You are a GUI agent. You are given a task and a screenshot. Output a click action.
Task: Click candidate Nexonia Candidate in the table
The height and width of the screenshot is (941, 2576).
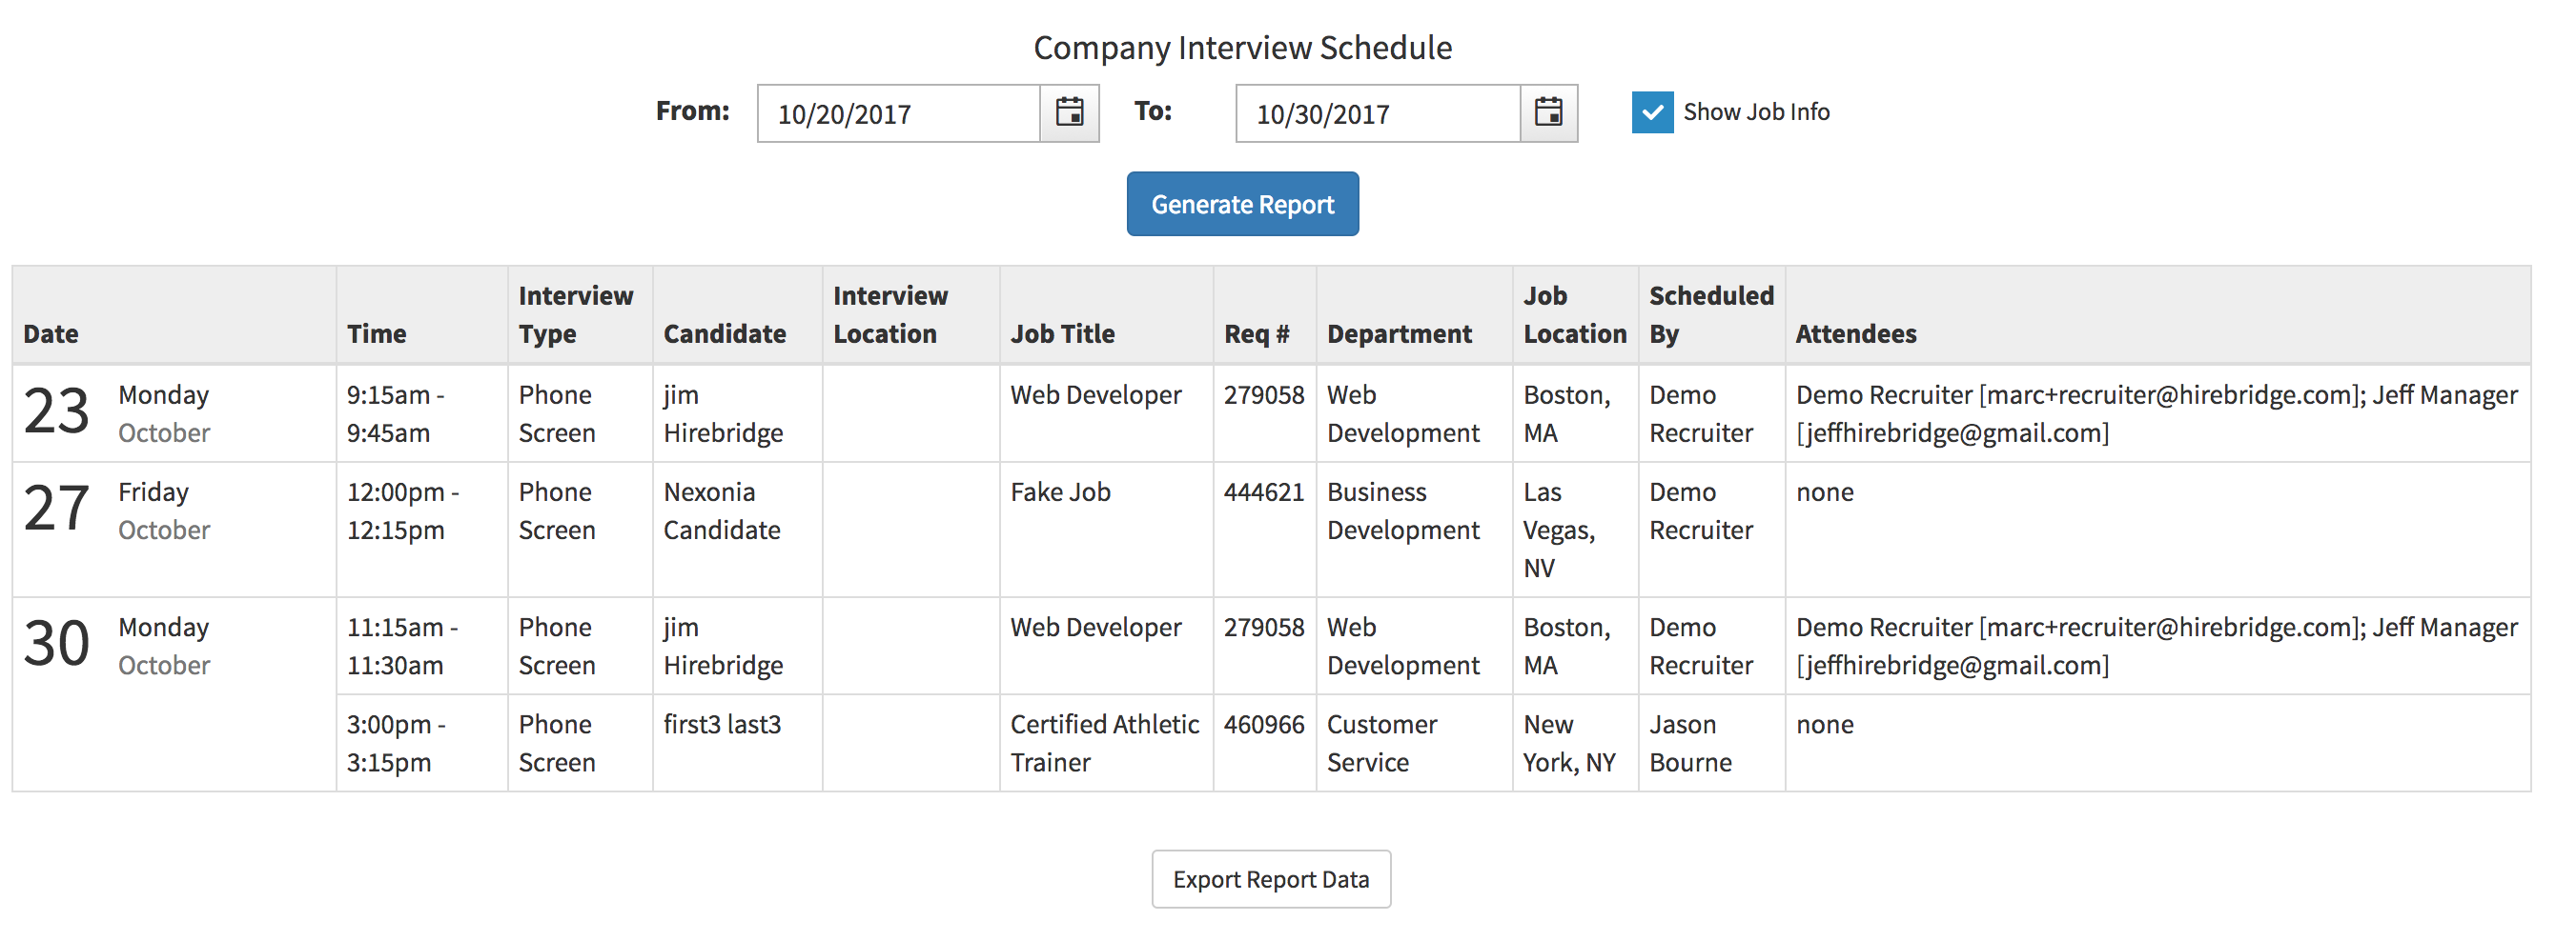pos(721,511)
